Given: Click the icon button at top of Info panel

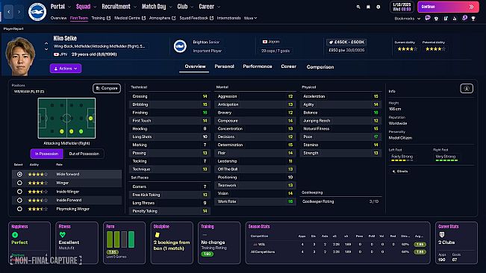Looking at the screenshot, I should (x=467, y=89).
